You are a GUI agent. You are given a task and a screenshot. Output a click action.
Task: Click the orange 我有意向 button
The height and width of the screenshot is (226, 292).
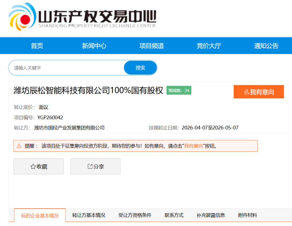pyautogui.click(x=258, y=92)
